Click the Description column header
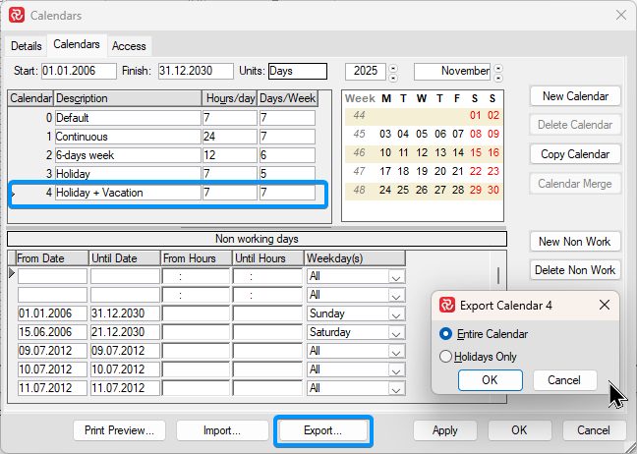 click(128, 98)
